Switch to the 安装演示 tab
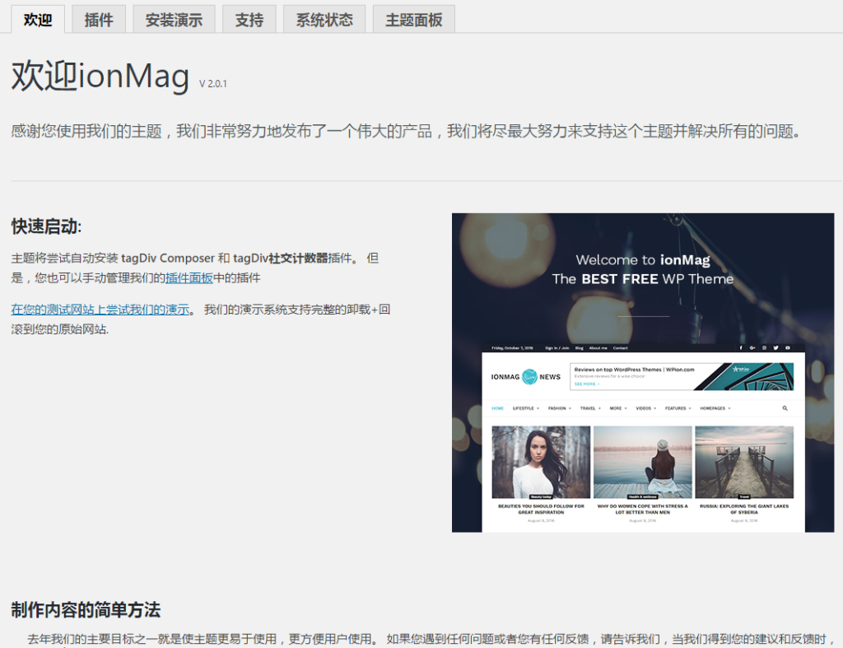843x648 pixels. [175, 20]
